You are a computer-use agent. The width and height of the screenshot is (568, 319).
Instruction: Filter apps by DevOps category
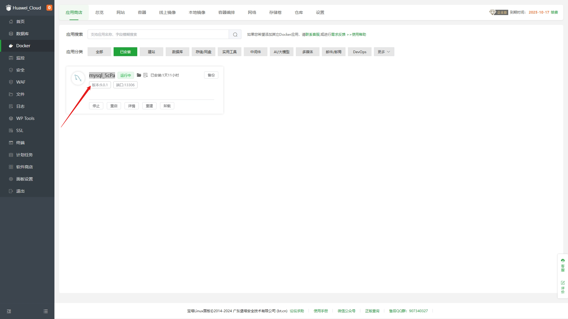360,52
